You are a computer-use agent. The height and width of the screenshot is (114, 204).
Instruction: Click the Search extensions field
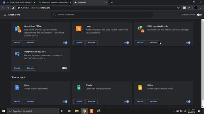click(102, 15)
